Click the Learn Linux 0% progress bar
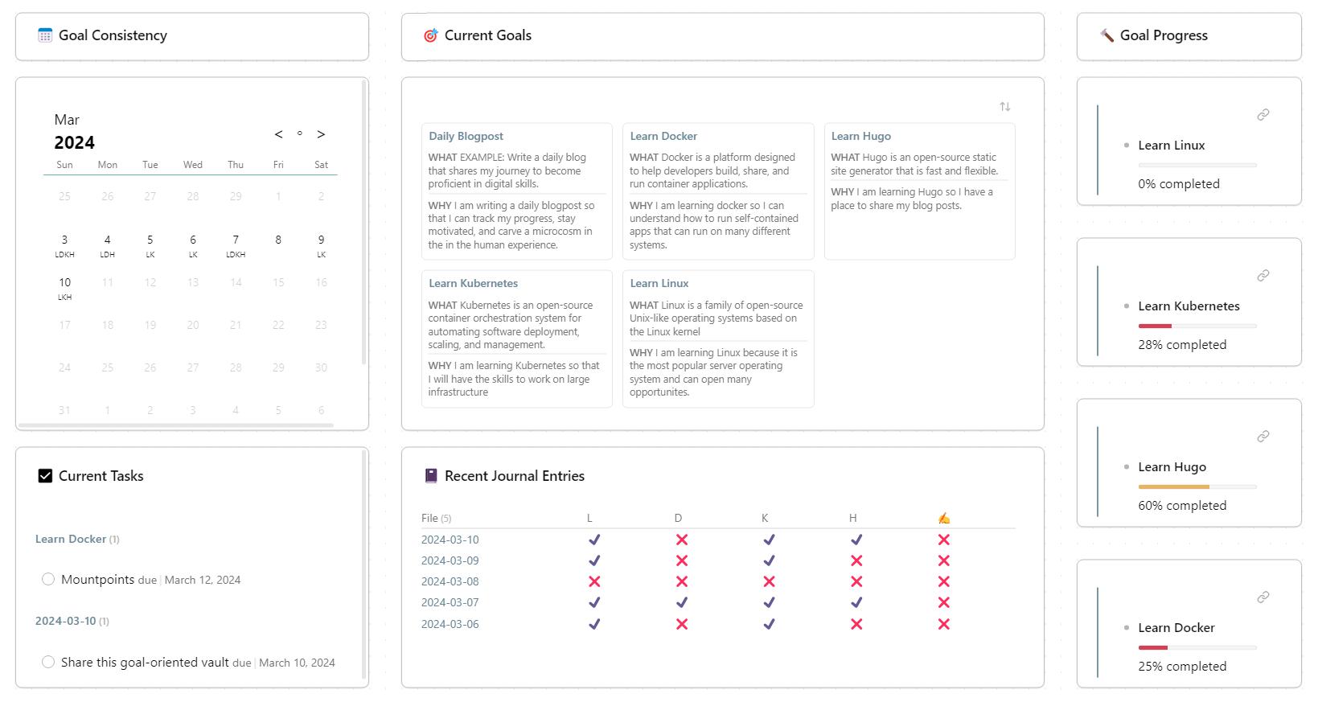The height and width of the screenshot is (702, 1318). tap(1197, 165)
